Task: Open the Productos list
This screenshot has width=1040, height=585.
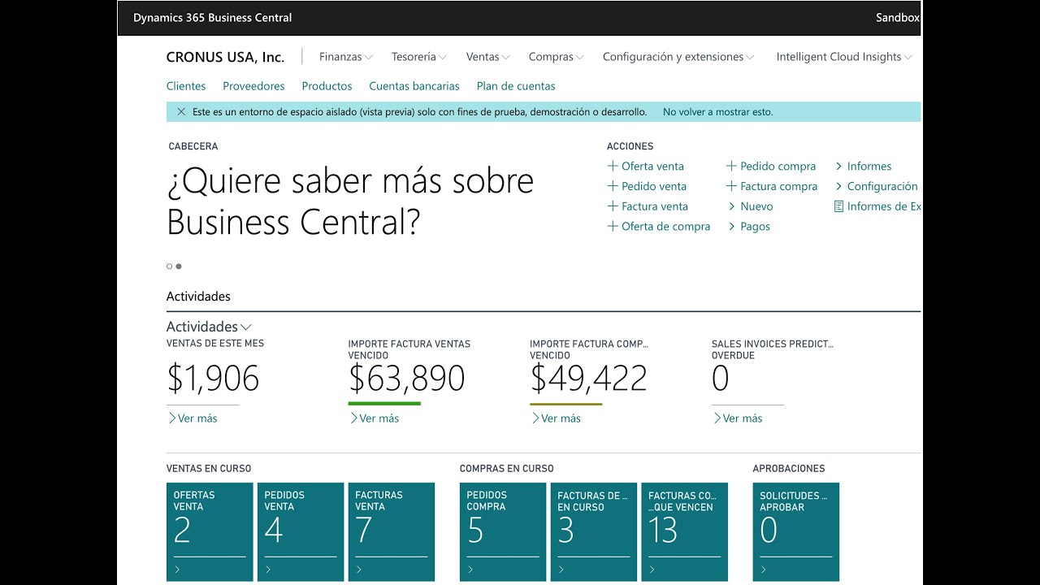Action: click(327, 86)
